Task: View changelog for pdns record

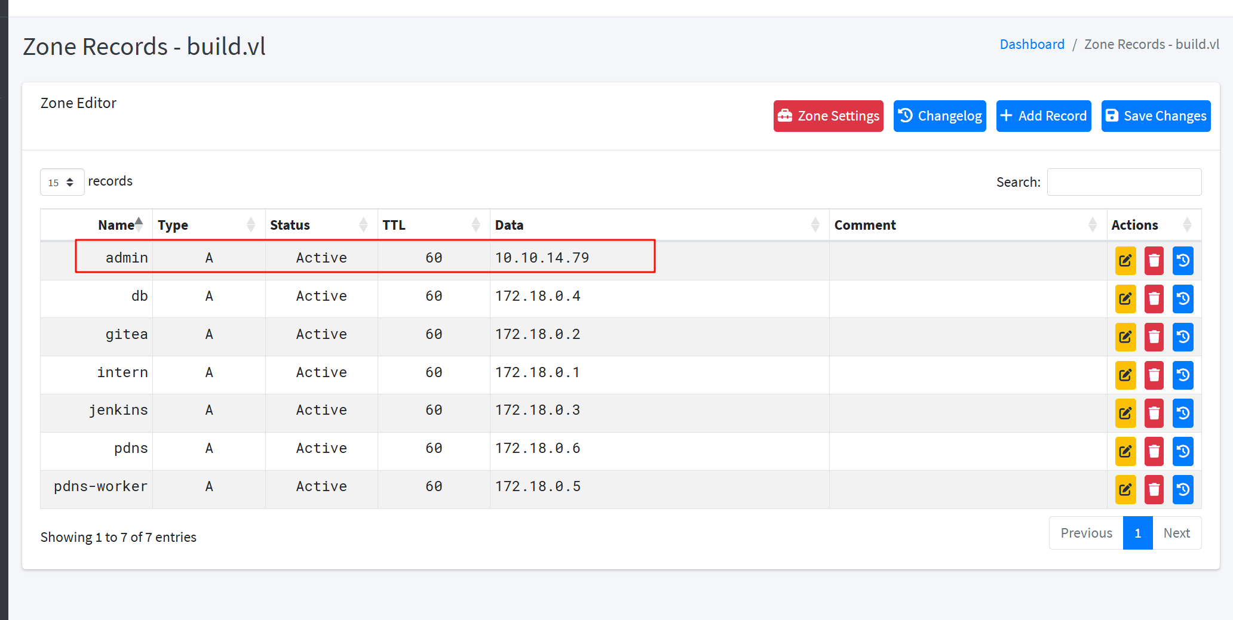Action: click(x=1182, y=451)
